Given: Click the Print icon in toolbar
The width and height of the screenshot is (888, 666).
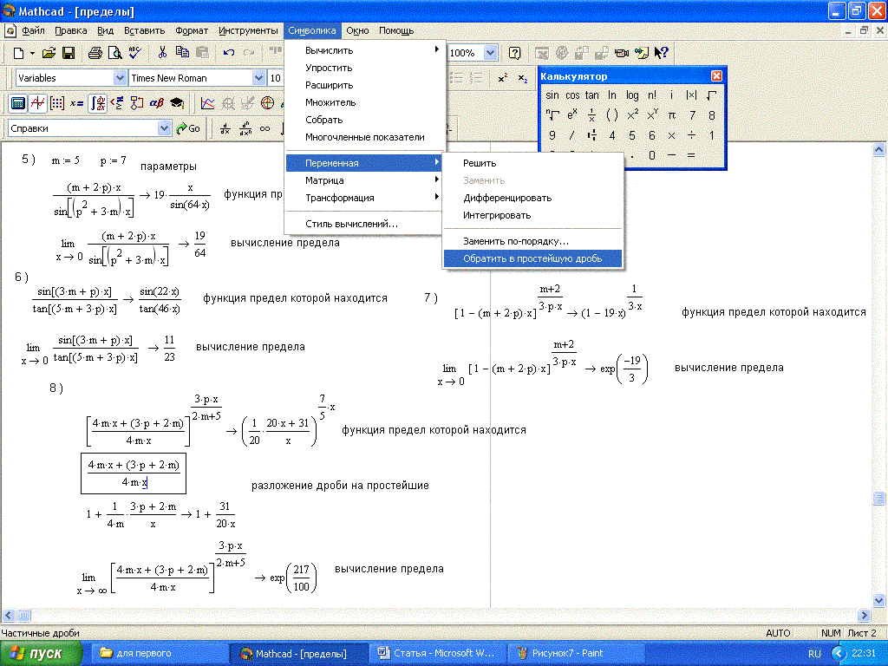Looking at the screenshot, I should click(95, 53).
